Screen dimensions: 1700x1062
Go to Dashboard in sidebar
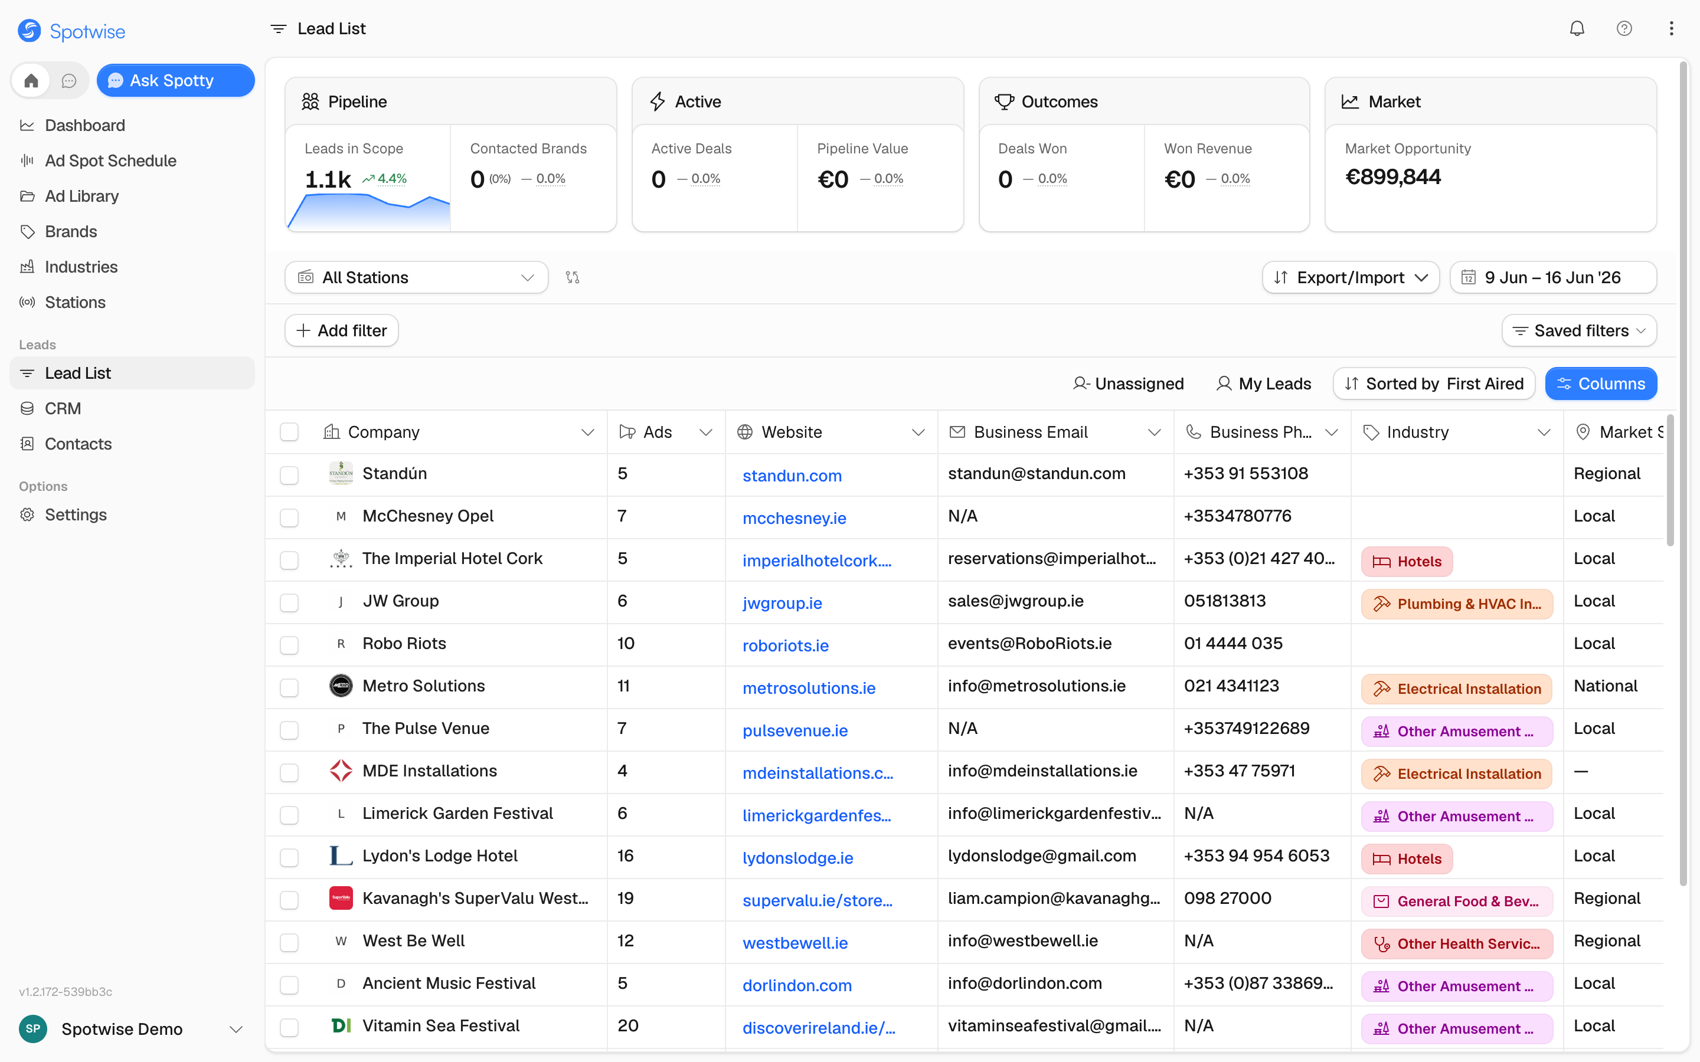[x=132, y=126]
